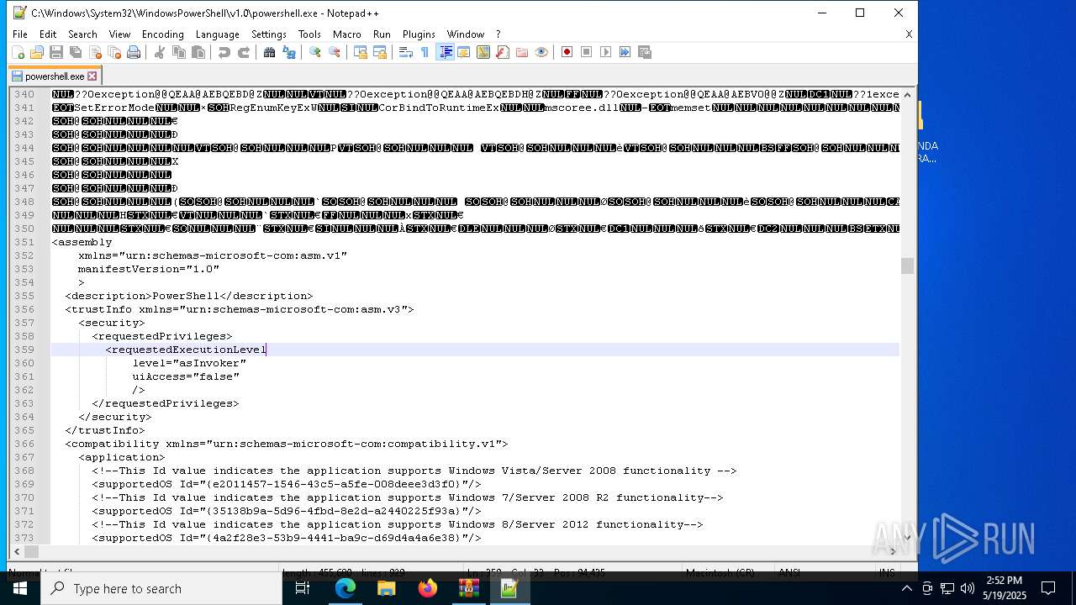
Task: Open Firefox from the taskbar
Action: tap(428, 588)
